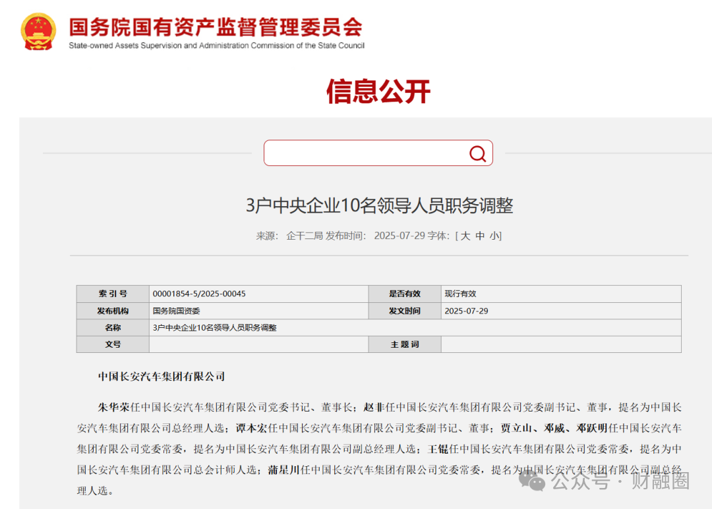This screenshot has width=712, height=509.
Task: Click the 信息公开 red heading
Action: (x=378, y=91)
